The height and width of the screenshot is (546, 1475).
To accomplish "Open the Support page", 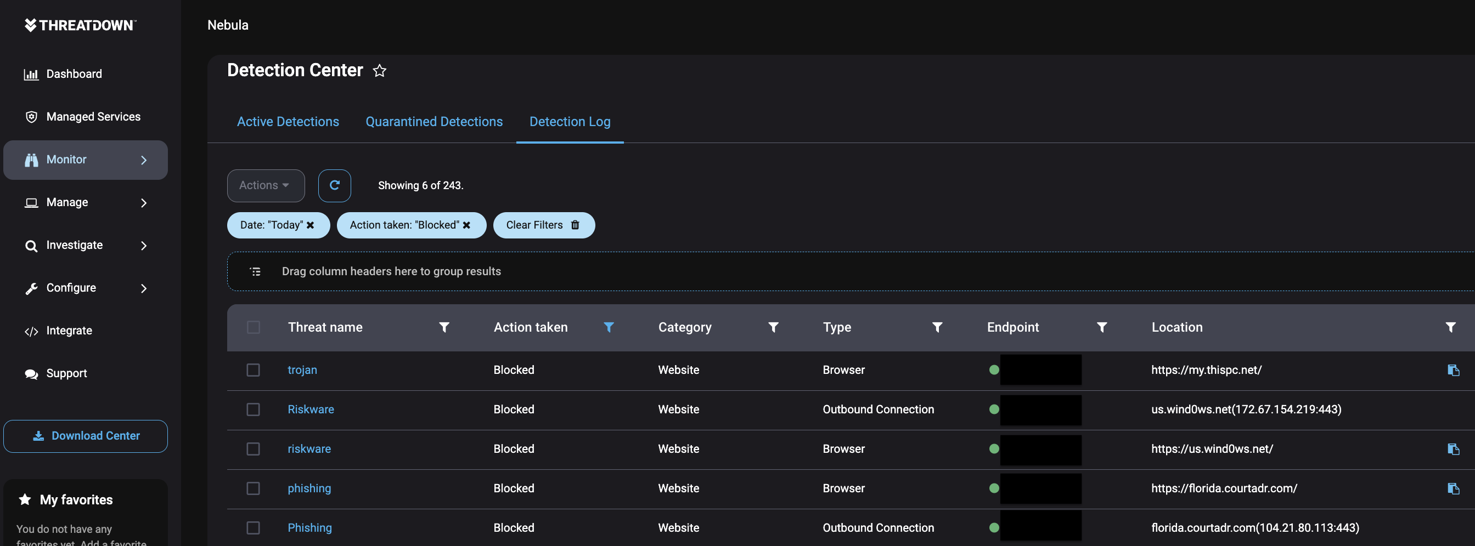I will coord(85,373).
